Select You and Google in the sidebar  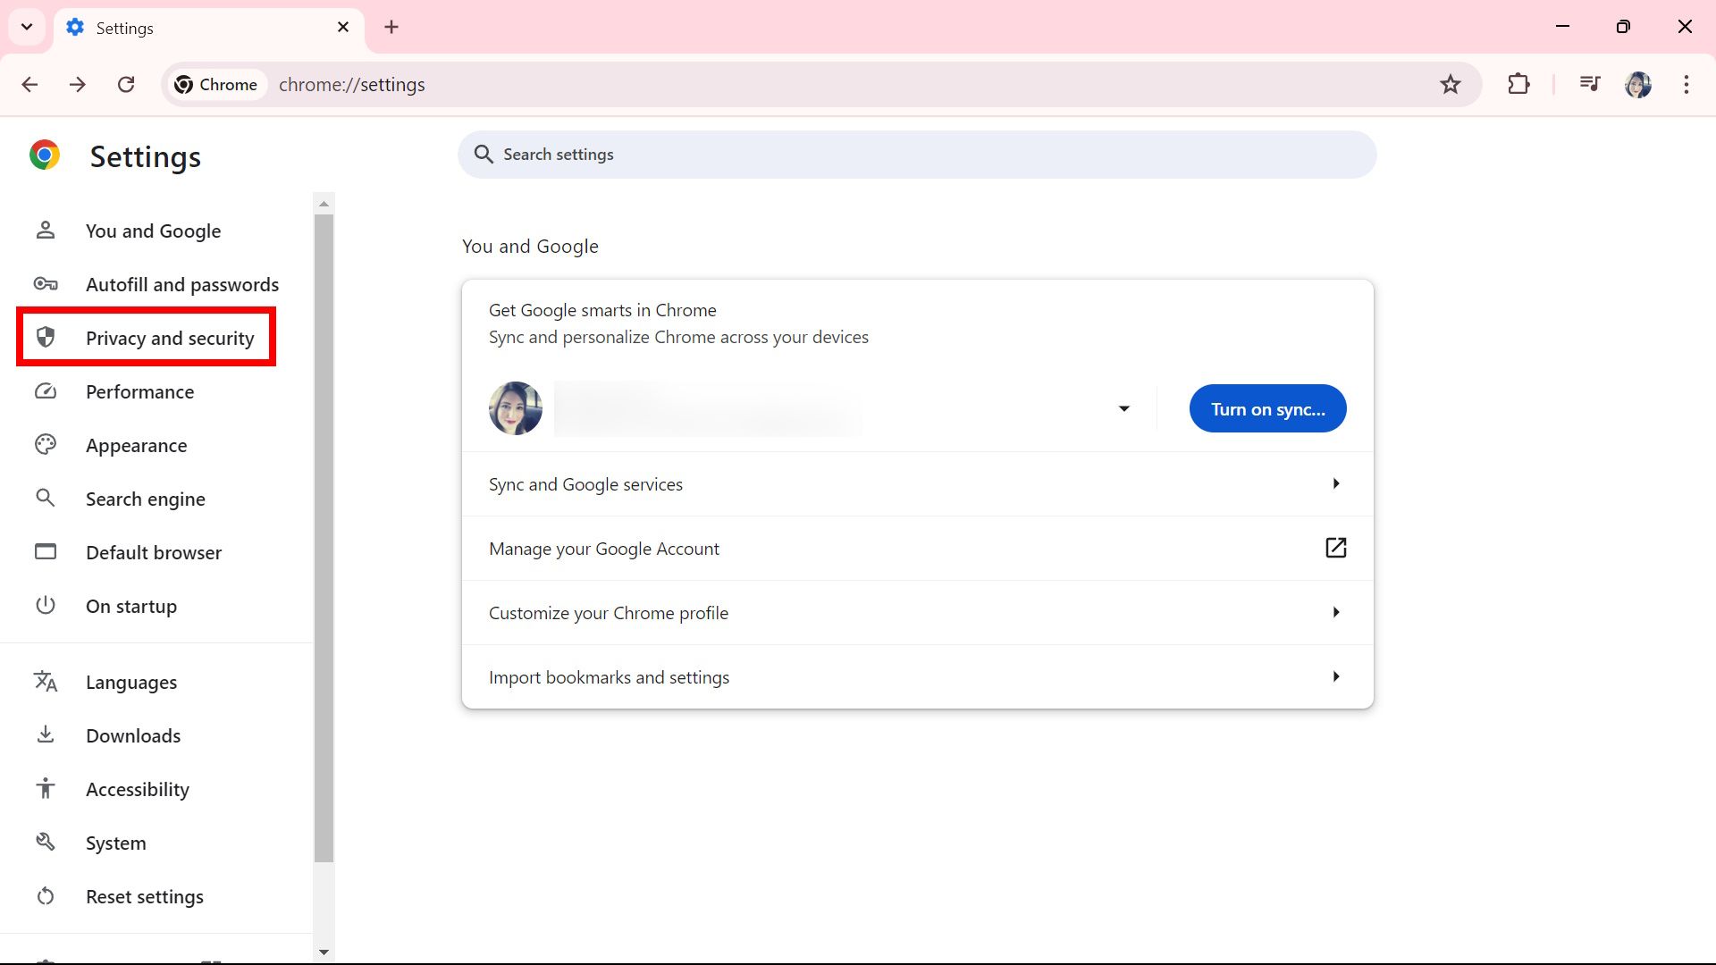[153, 231]
